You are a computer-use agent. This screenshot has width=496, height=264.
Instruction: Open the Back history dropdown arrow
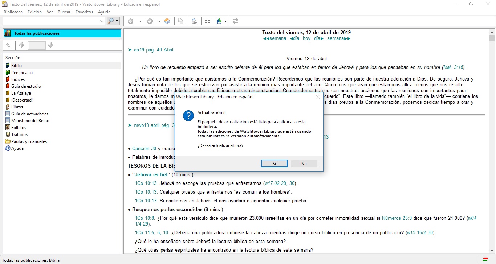141,21
